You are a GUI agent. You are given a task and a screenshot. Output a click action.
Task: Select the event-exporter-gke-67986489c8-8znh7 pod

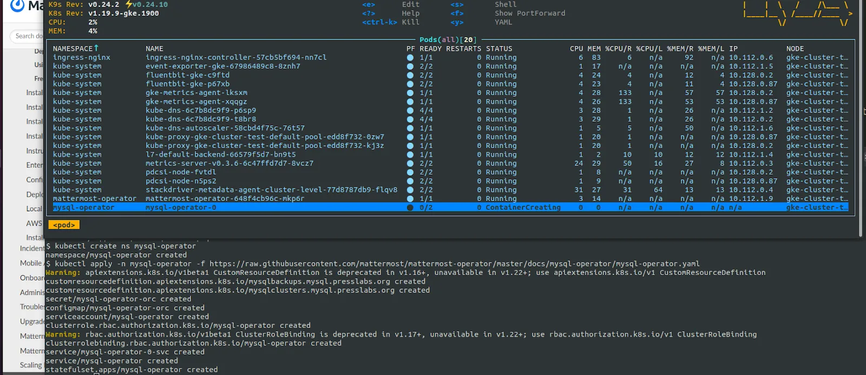(x=222, y=66)
